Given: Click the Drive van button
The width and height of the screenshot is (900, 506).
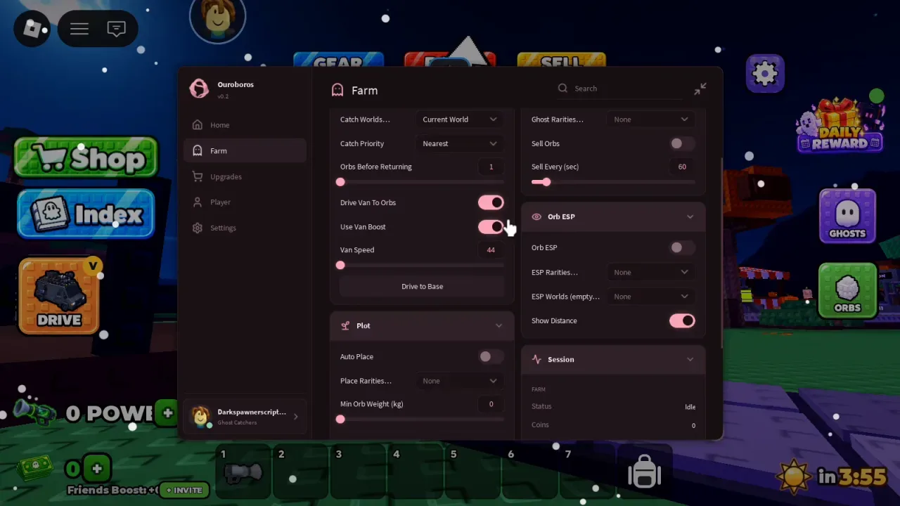Looking at the screenshot, I should (59, 296).
